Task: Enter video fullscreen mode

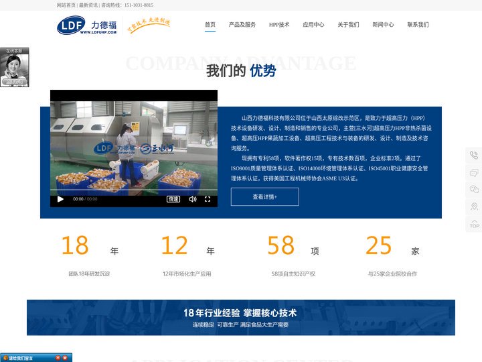Action: click(208, 199)
